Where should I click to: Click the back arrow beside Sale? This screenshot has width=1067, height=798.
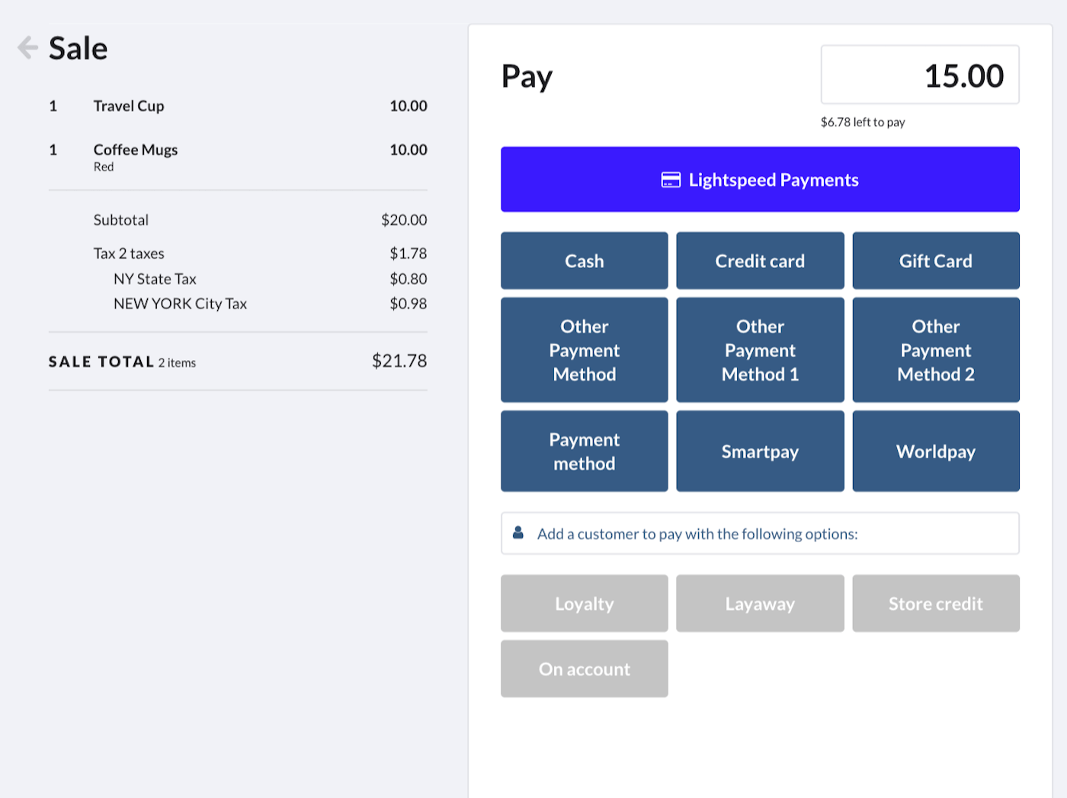click(x=27, y=47)
